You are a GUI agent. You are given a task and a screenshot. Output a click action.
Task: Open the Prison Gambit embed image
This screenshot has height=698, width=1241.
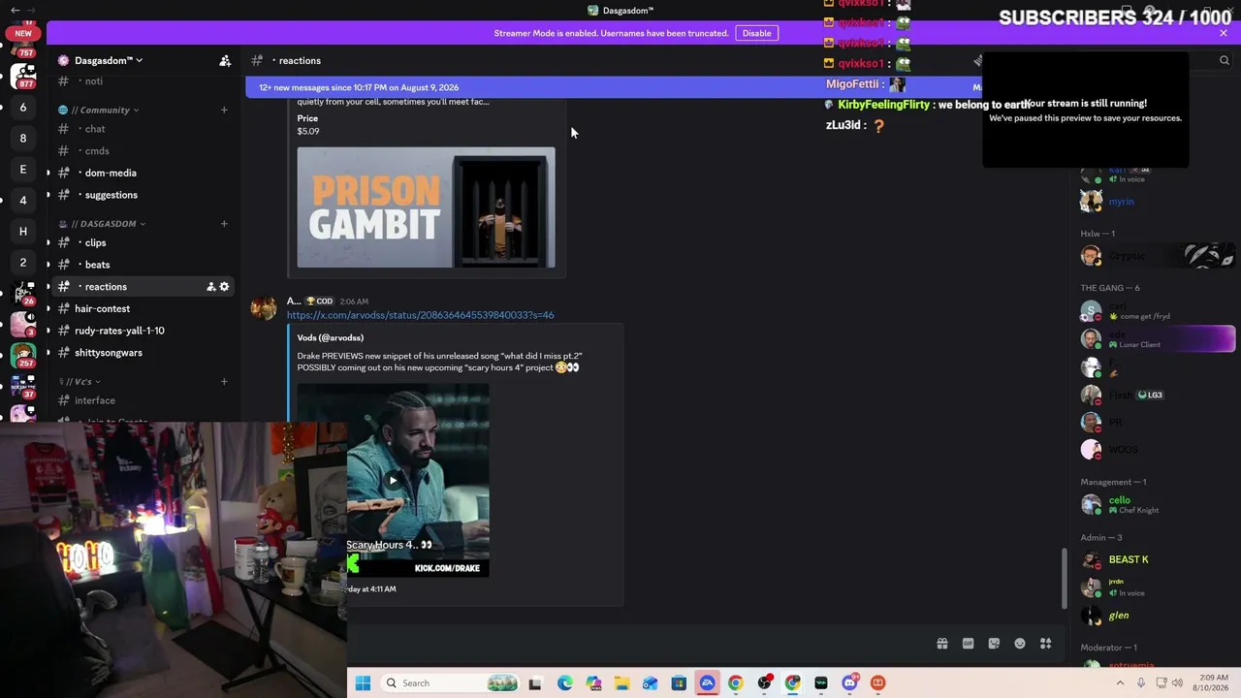coord(426,207)
